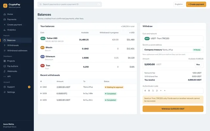Click the Support icon in sidebar
Screen dimensions: 210x131
tap(5, 87)
